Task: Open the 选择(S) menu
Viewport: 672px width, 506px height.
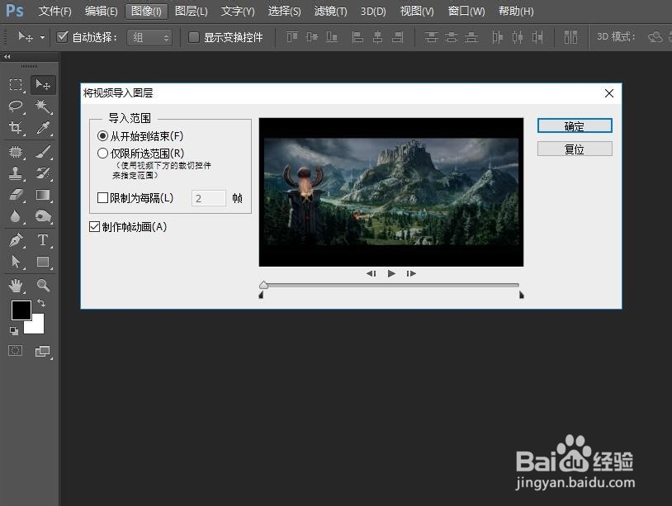Action: pos(284,11)
